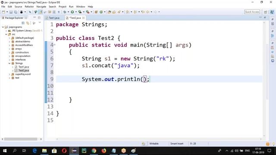Expand the JRE System Library node
This screenshot has height=155, width=276.
(6, 31)
